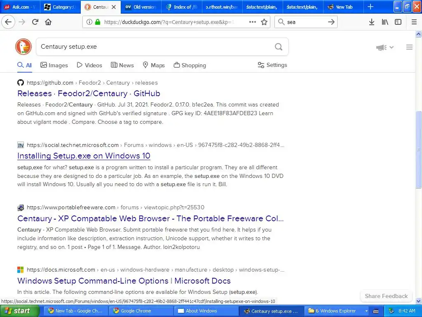Screen dimensions: 422x317
Task: Select the Images results filter
Action: (x=54, y=65)
